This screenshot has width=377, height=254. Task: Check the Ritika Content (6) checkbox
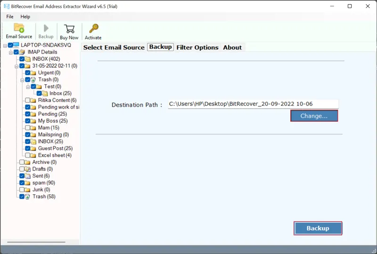(28, 100)
